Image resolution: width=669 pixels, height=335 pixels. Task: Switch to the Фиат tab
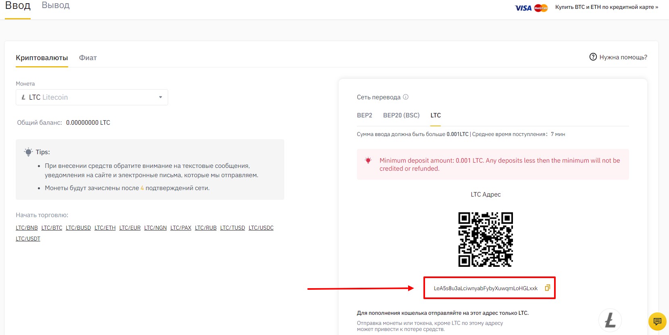pos(88,58)
